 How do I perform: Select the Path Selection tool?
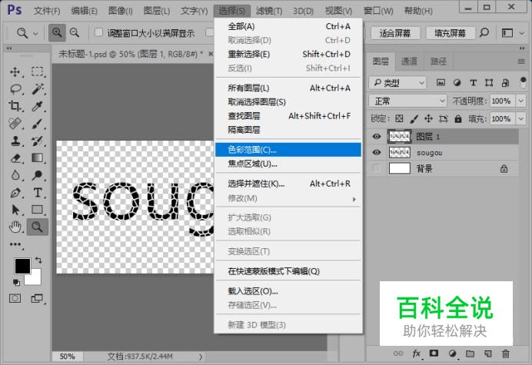click(15, 210)
